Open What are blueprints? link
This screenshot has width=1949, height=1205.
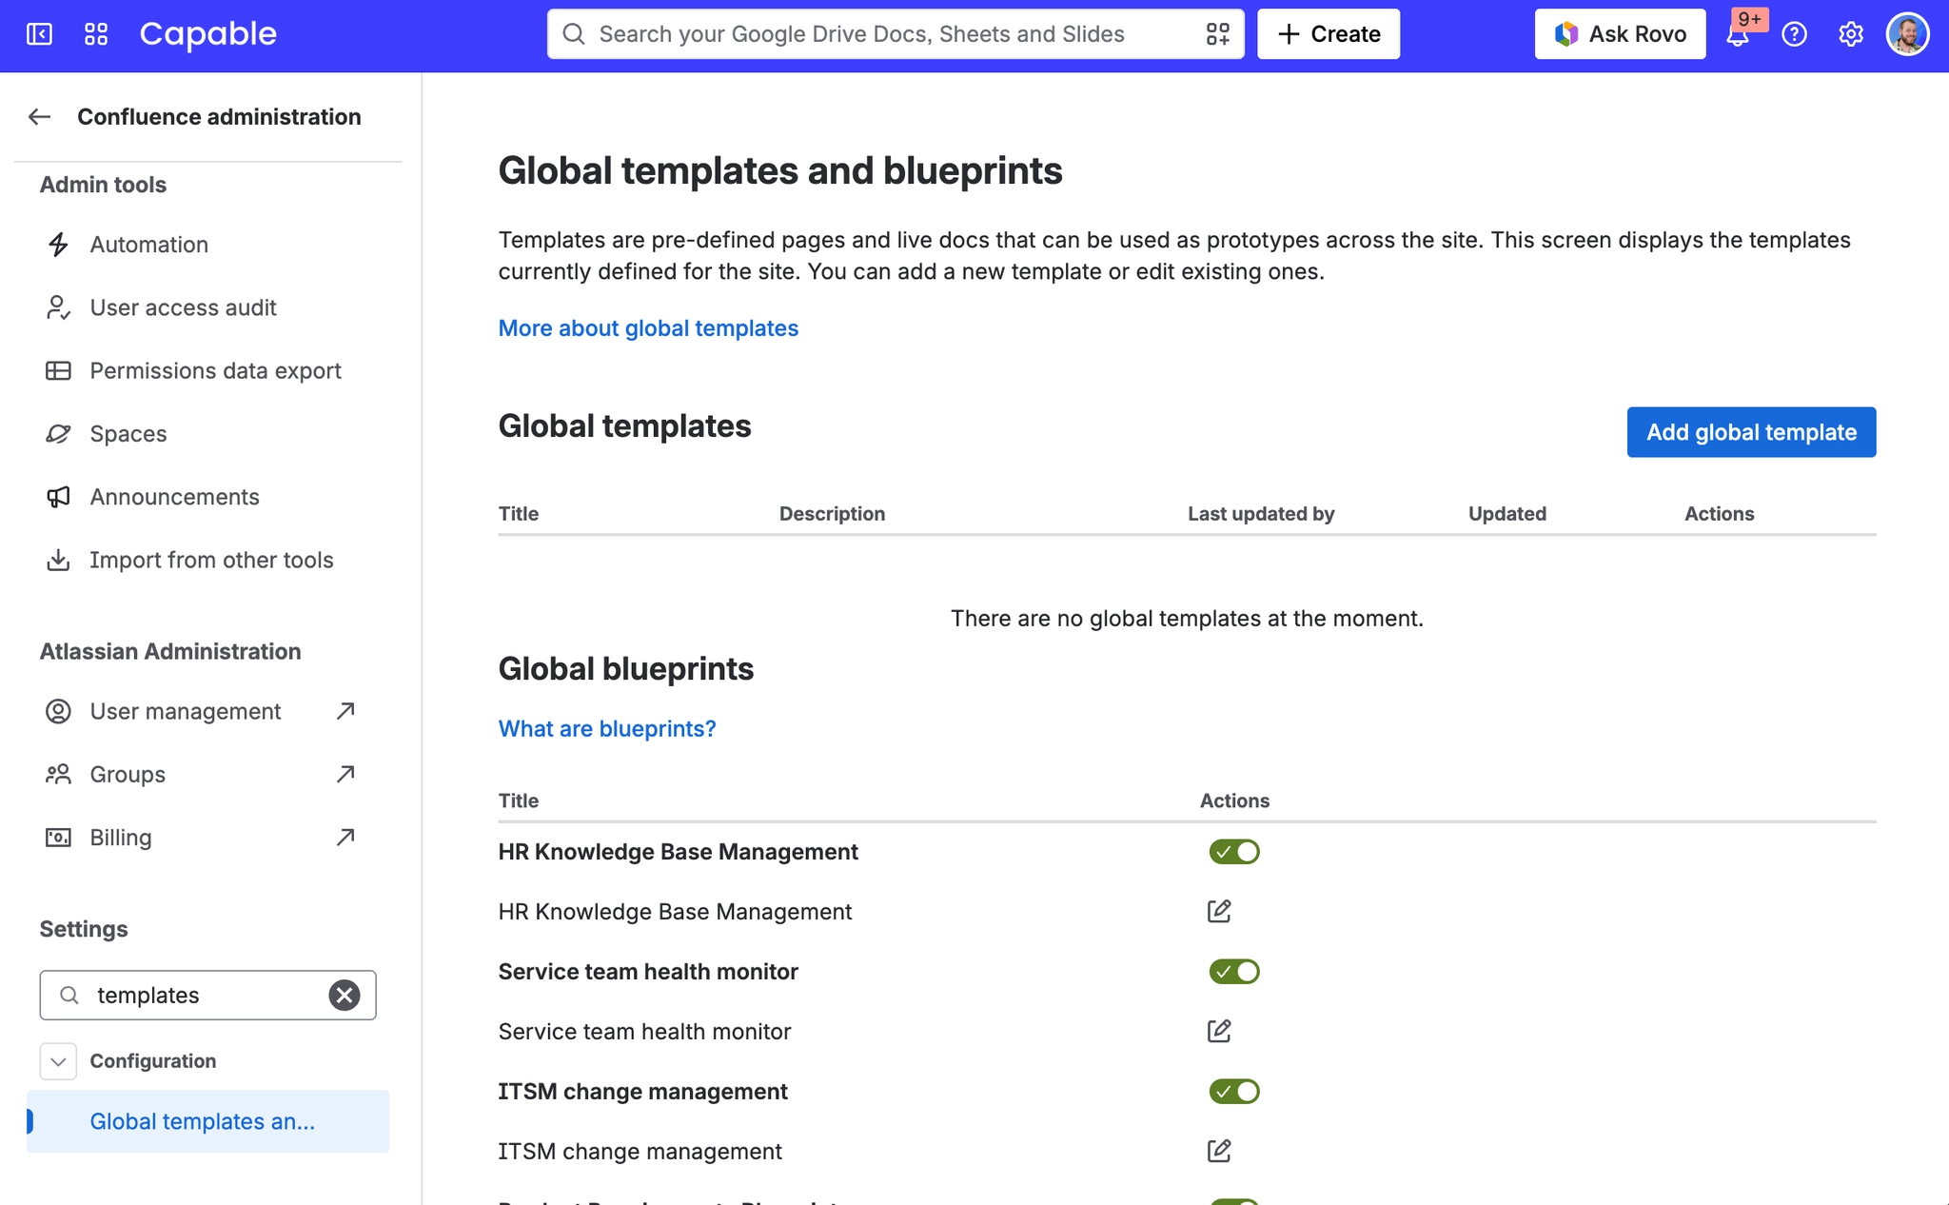click(607, 729)
